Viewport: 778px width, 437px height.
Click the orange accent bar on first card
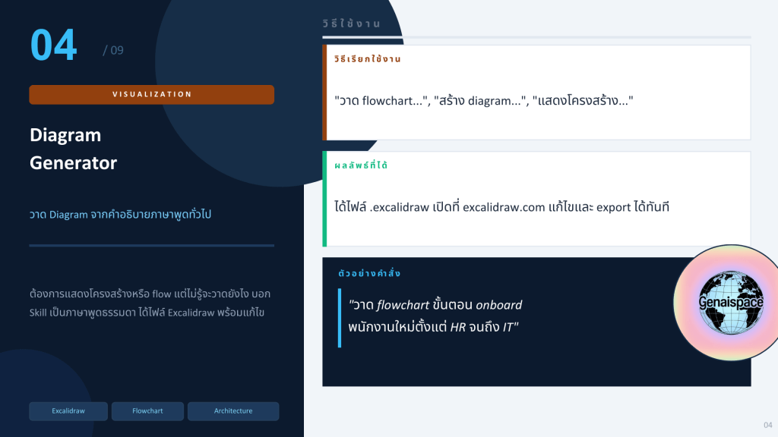[324, 93]
